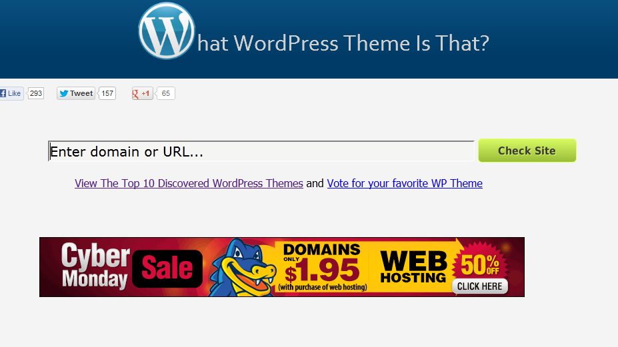Click the tweet count 157 bubble
This screenshot has width=618, height=347.
click(x=107, y=93)
